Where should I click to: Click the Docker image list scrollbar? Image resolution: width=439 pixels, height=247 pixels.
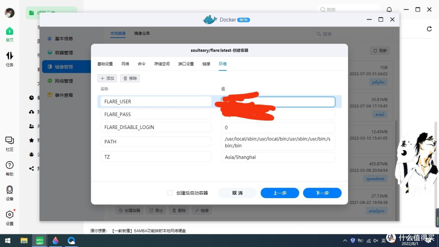point(396,170)
